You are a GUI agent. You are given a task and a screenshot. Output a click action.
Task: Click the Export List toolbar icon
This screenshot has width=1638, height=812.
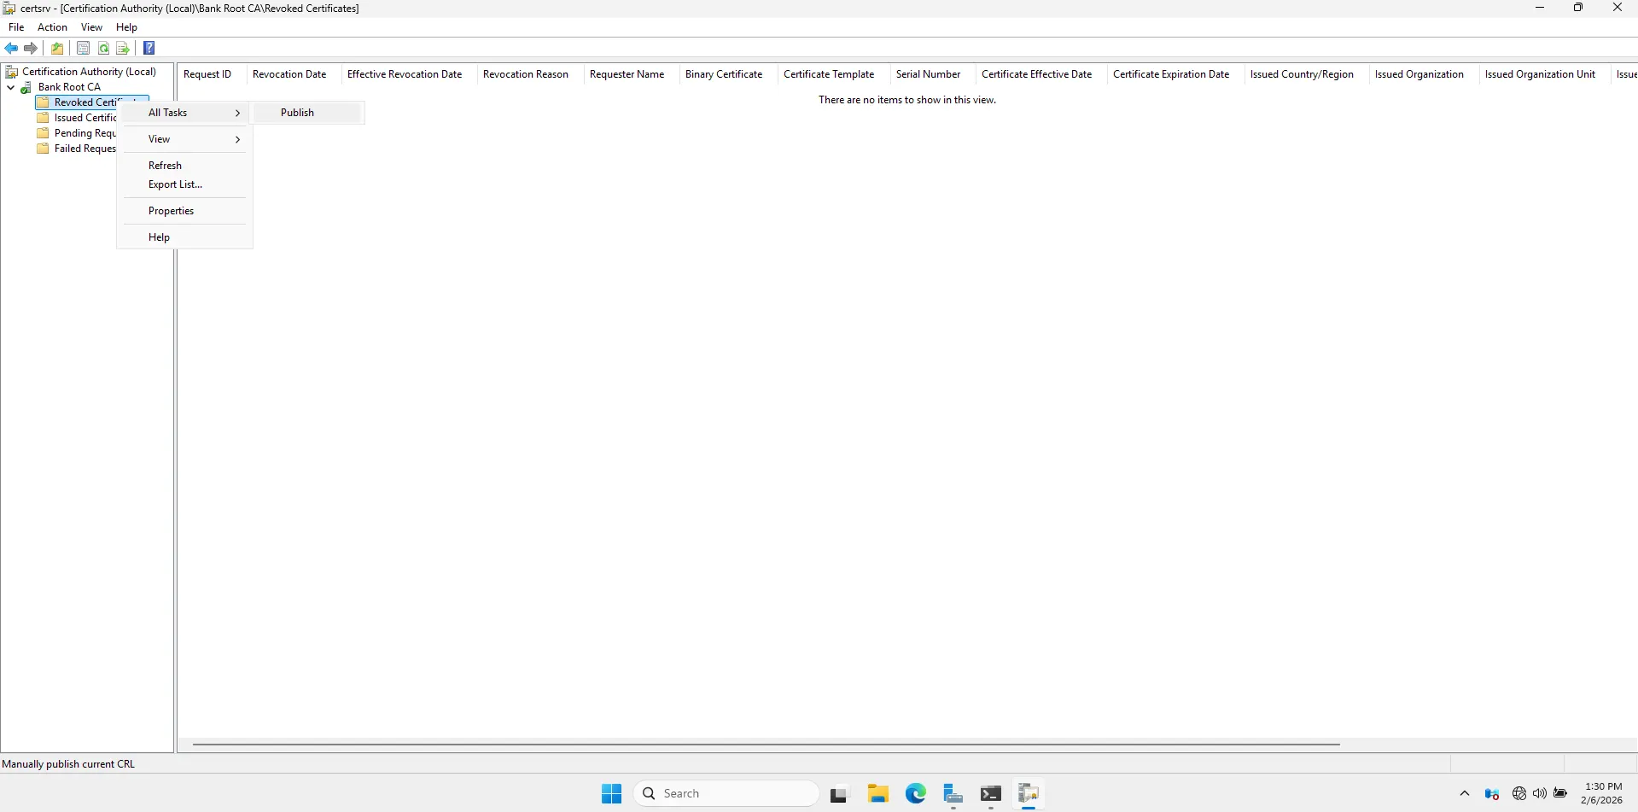click(x=123, y=48)
